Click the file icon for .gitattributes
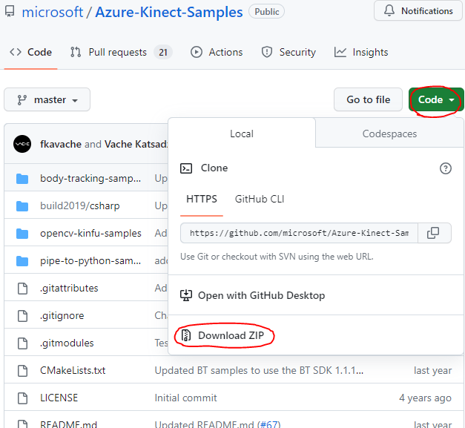 click(22, 289)
